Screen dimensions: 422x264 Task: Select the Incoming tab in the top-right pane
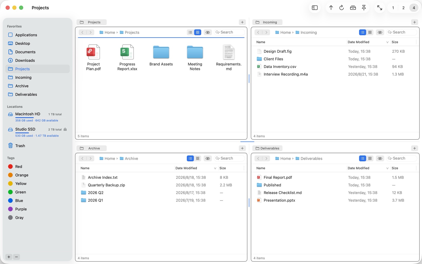[x=267, y=22]
